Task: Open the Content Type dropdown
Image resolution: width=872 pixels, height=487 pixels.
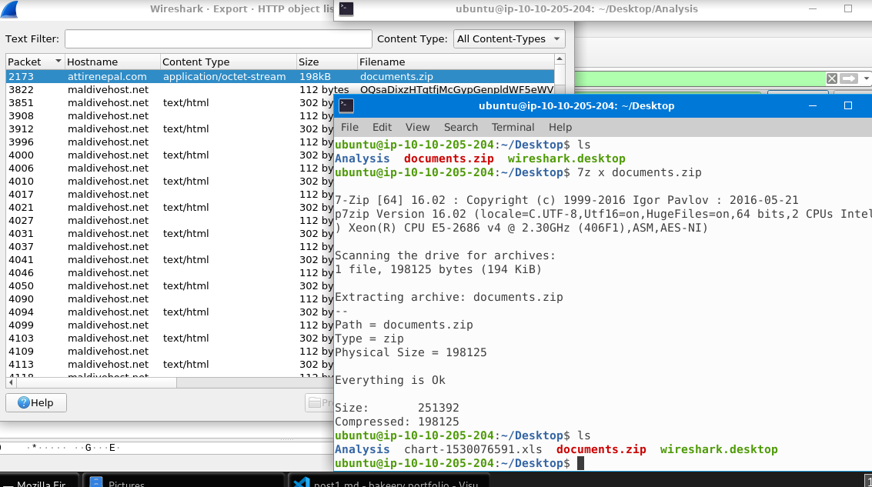Action: [x=509, y=39]
